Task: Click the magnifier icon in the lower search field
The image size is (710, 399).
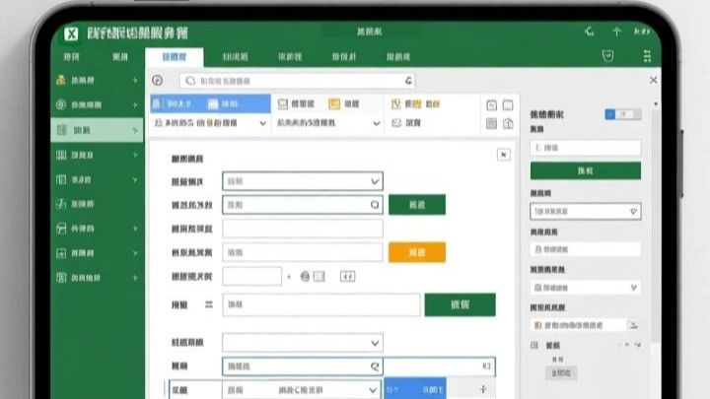Action: [375, 366]
